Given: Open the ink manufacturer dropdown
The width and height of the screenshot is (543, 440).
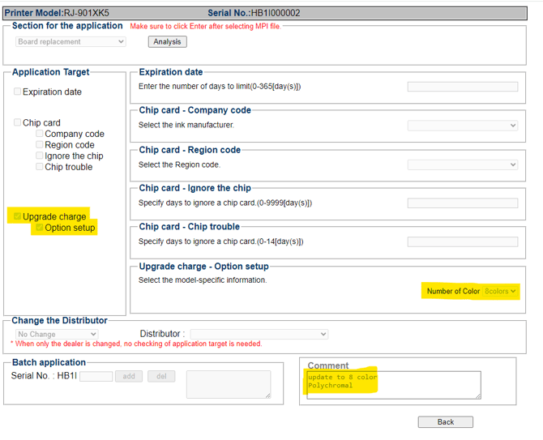Looking at the screenshot, I should tap(462, 126).
